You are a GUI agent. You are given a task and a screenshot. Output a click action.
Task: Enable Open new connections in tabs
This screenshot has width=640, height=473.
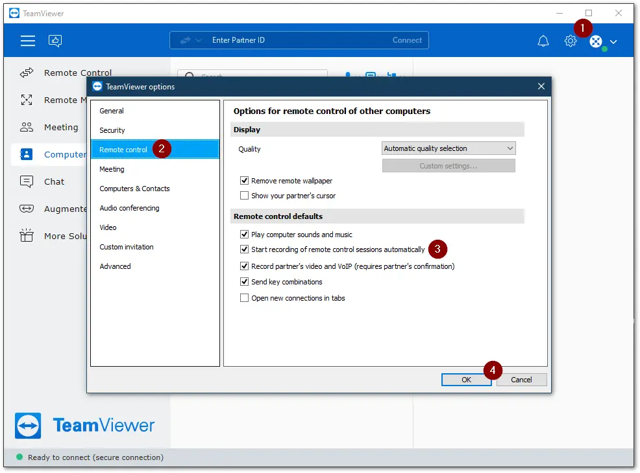pos(244,298)
